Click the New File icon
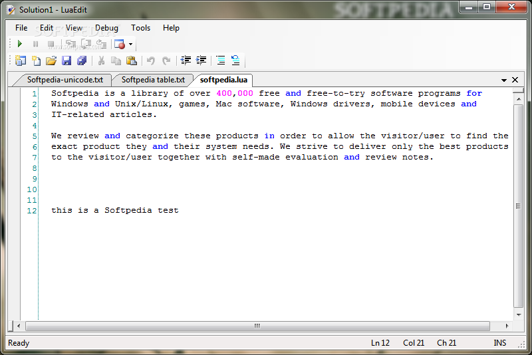 [x=36, y=60]
